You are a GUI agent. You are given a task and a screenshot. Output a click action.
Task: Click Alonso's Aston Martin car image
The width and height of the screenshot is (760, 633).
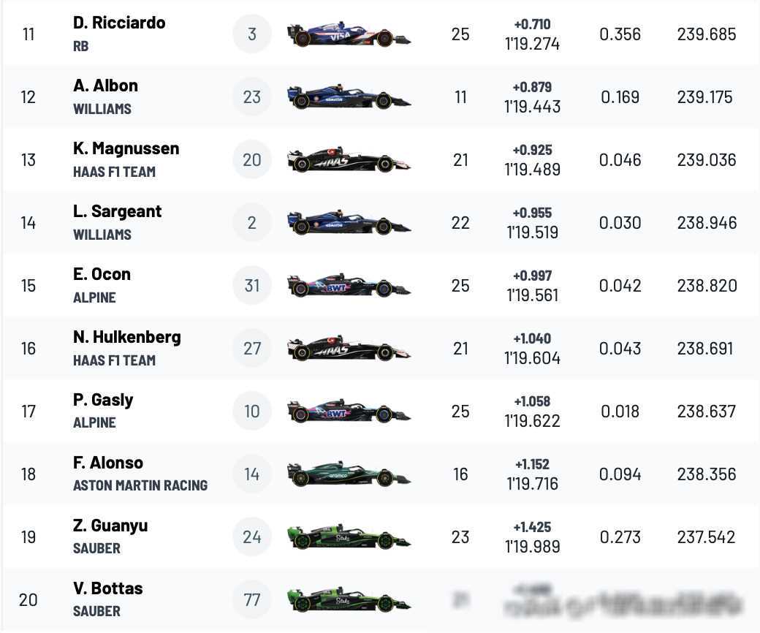349,474
